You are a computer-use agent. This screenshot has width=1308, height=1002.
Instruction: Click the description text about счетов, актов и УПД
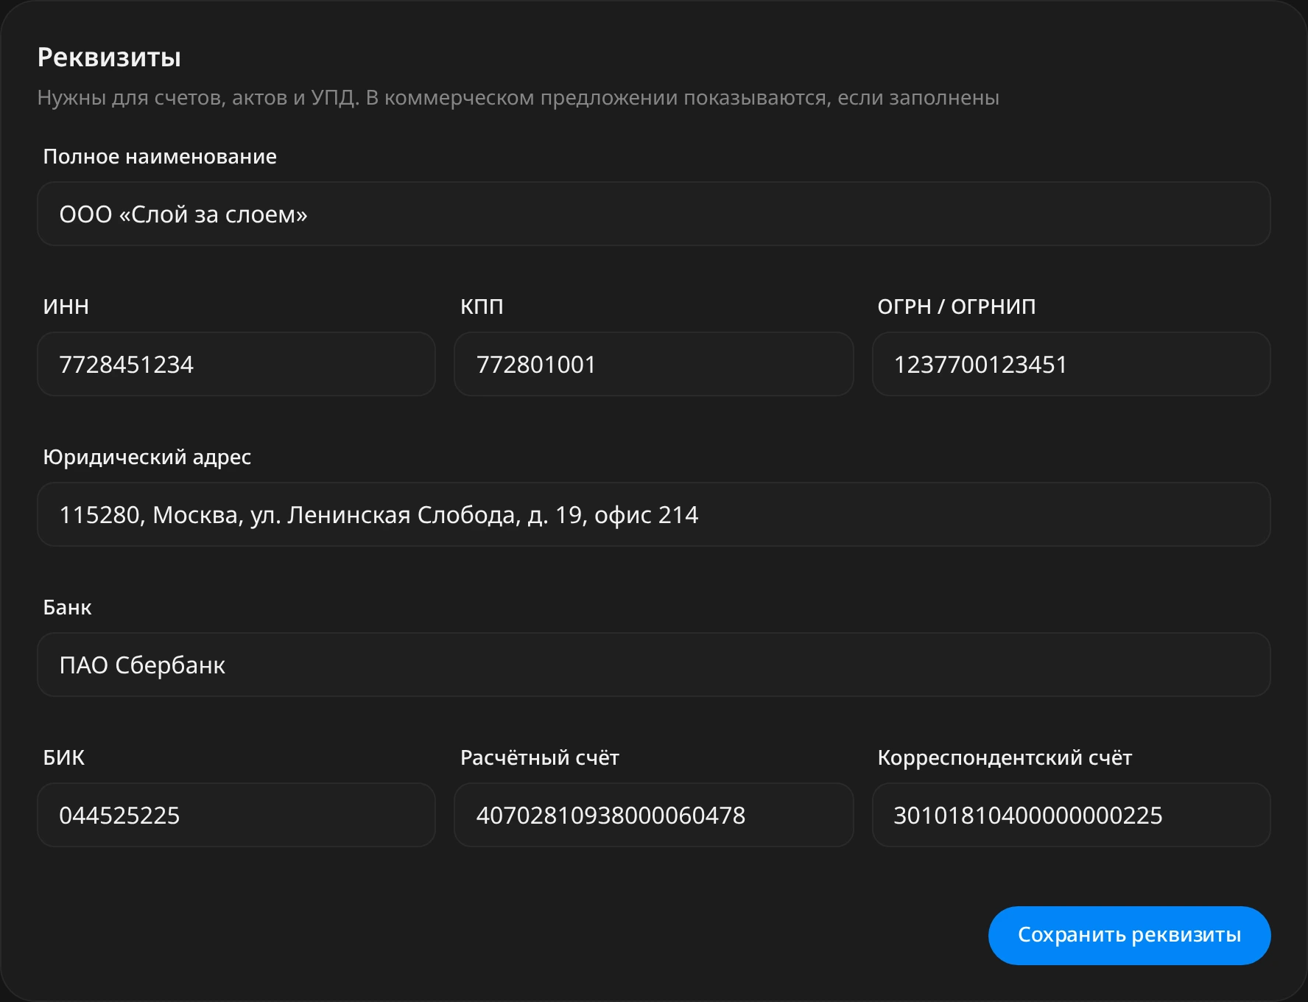518,98
